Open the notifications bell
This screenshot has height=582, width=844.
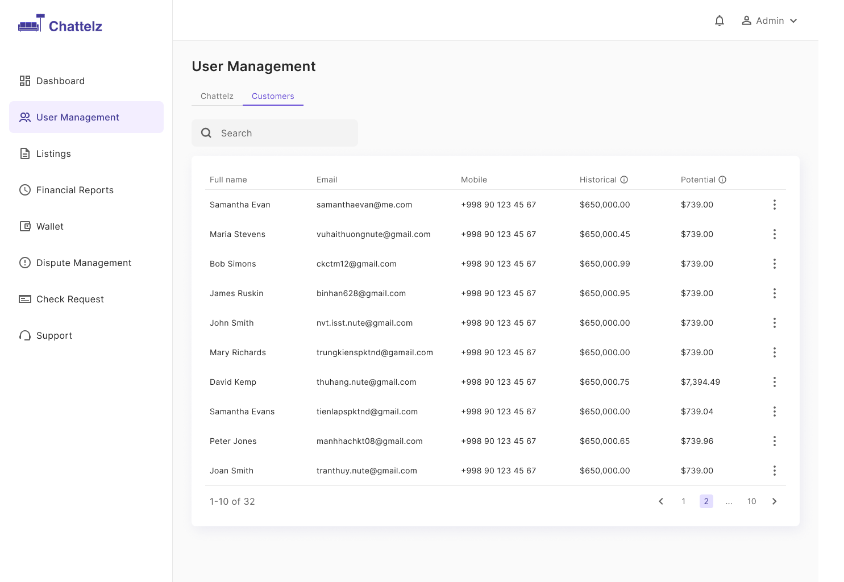720,21
